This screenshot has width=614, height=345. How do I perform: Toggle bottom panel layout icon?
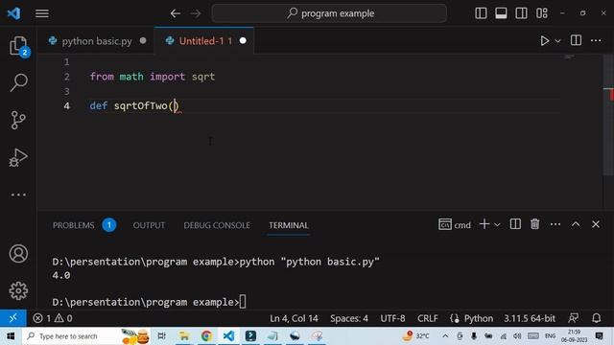click(501, 12)
